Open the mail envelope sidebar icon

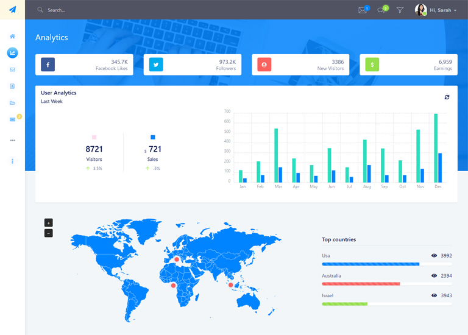coord(12,69)
